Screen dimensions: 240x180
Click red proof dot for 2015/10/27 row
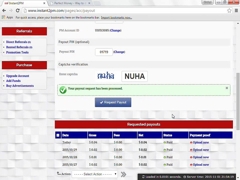click(191, 165)
